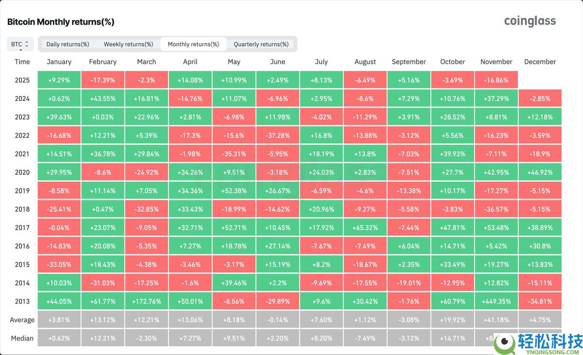Screen dimensions: 583x355
Task: Click the 2013 row label
Action: click(22, 301)
